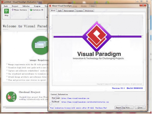
Task: Click the left arrow of the horizontal scrollbar
Action: (4, 107)
